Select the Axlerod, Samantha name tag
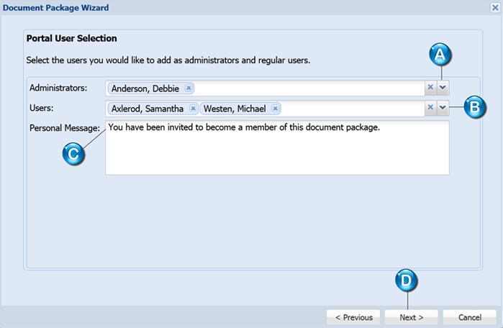Viewport: 503px width, 328px height. point(153,109)
